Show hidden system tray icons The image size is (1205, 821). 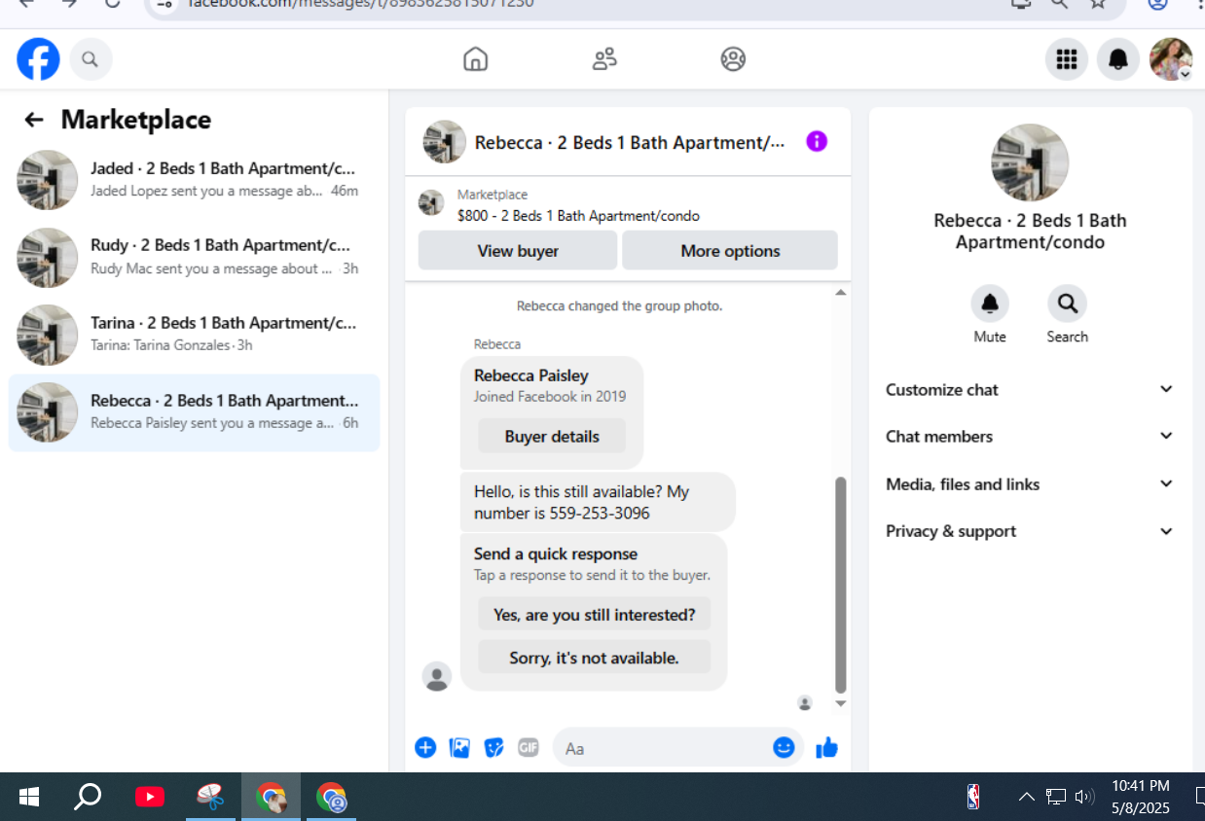click(1026, 798)
